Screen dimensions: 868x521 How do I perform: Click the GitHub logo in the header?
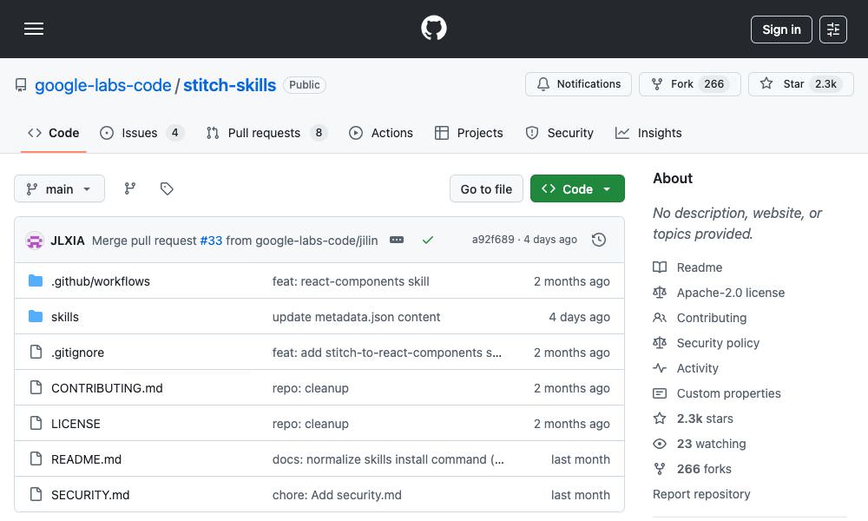433,29
